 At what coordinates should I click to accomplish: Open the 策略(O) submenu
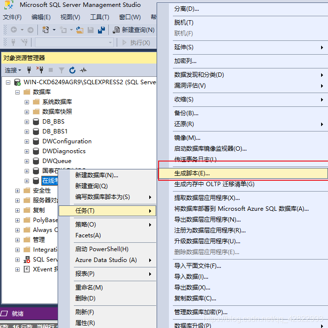click(107, 225)
